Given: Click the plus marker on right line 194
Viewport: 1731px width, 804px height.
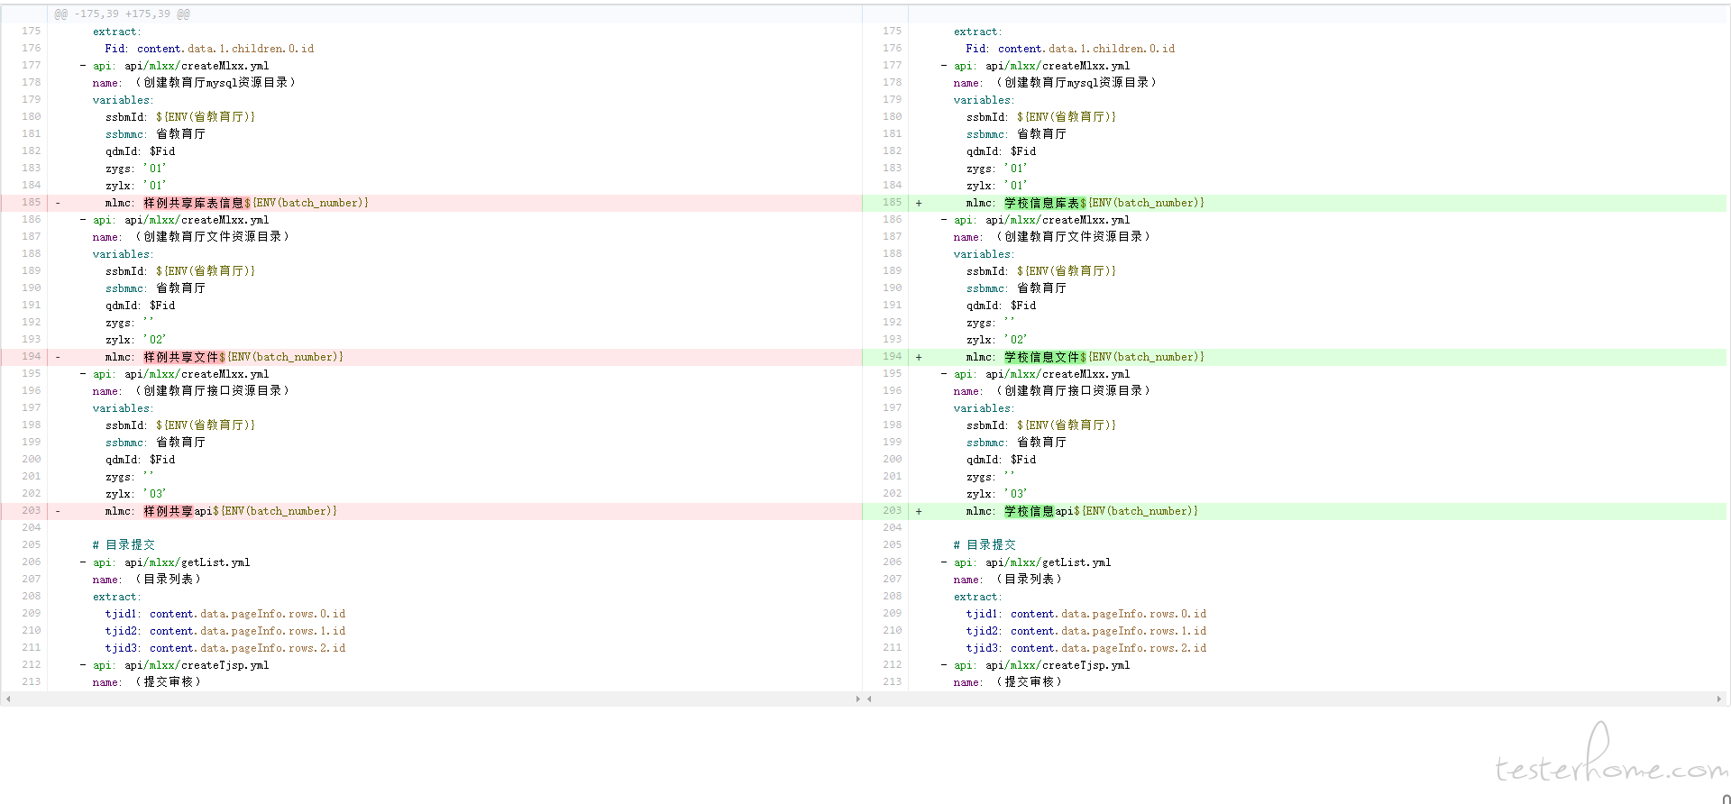Looking at the screenshot, I should click(919, 358).
